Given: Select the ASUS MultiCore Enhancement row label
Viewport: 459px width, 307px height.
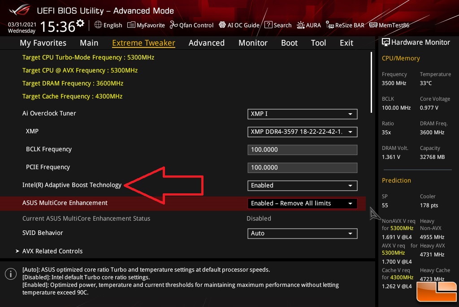Looking at the screenshot, I should click(x=65, y=203).
